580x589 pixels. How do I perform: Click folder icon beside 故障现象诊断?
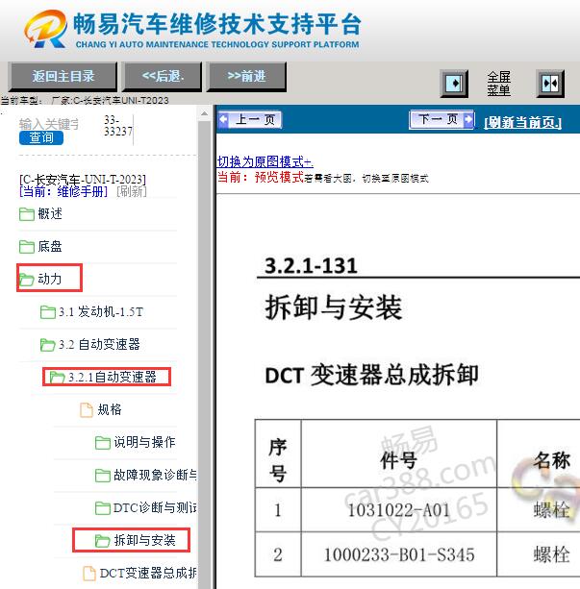[103, 476]
